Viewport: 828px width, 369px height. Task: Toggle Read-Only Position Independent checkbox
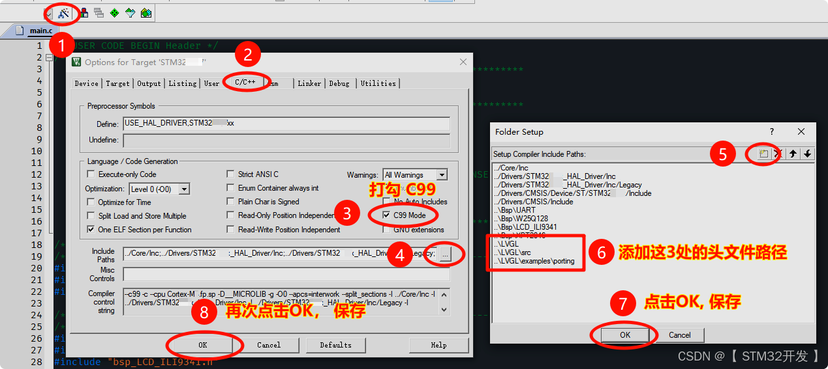[x=231, y=215]
